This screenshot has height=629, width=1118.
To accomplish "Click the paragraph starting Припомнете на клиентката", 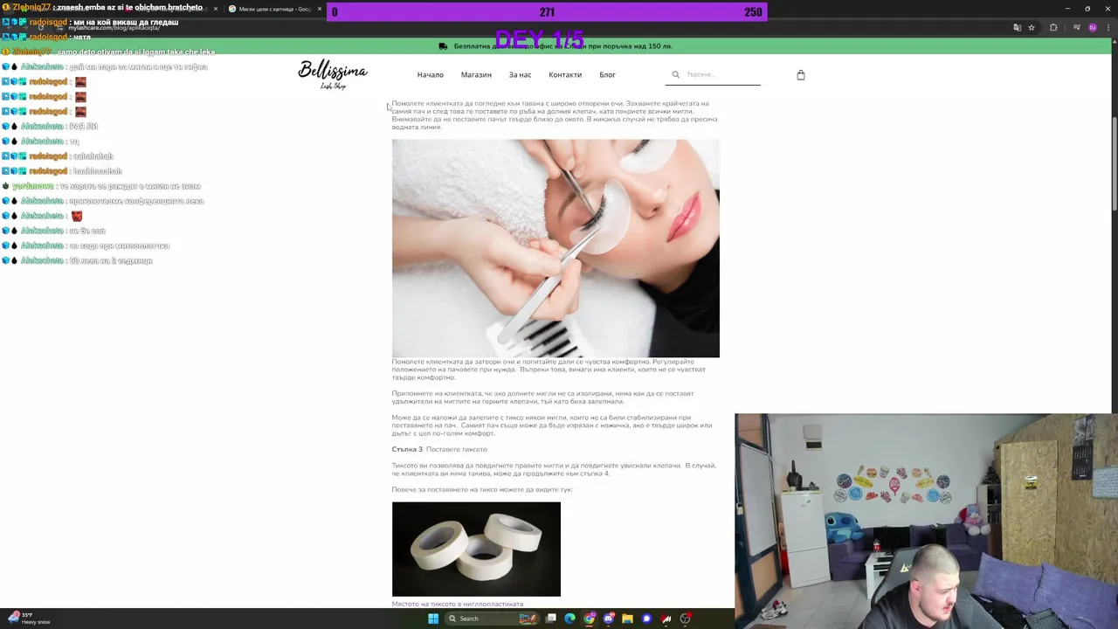I will tap(544, 397).
